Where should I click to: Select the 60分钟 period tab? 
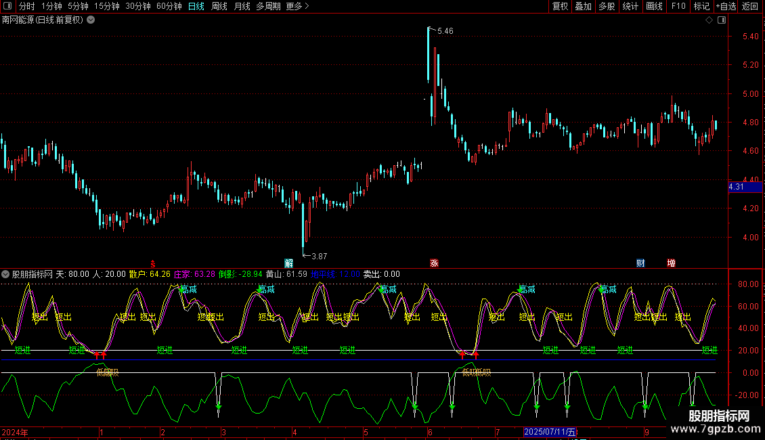coord(169,6)
